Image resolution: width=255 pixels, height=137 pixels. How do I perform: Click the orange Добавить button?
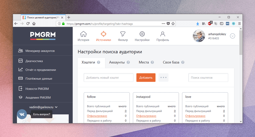click(x=146, y=78)
